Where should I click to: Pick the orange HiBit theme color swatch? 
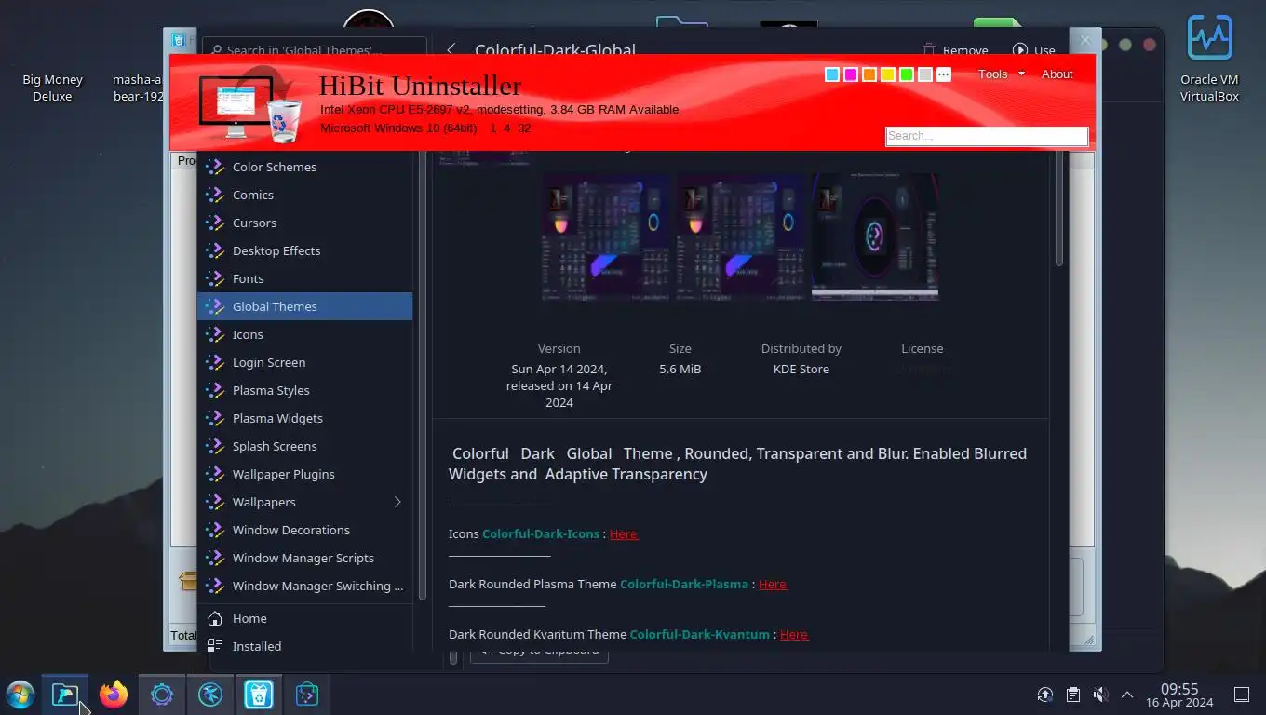click(x=869, y=74)
